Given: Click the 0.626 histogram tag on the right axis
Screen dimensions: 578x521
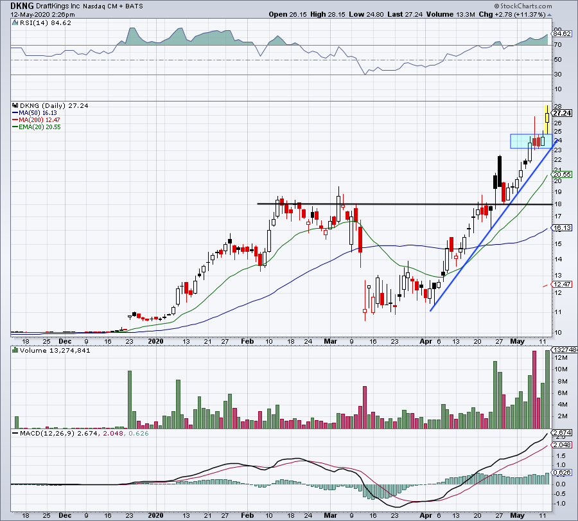Looking at the screenshot, I should tap(562, 472).
